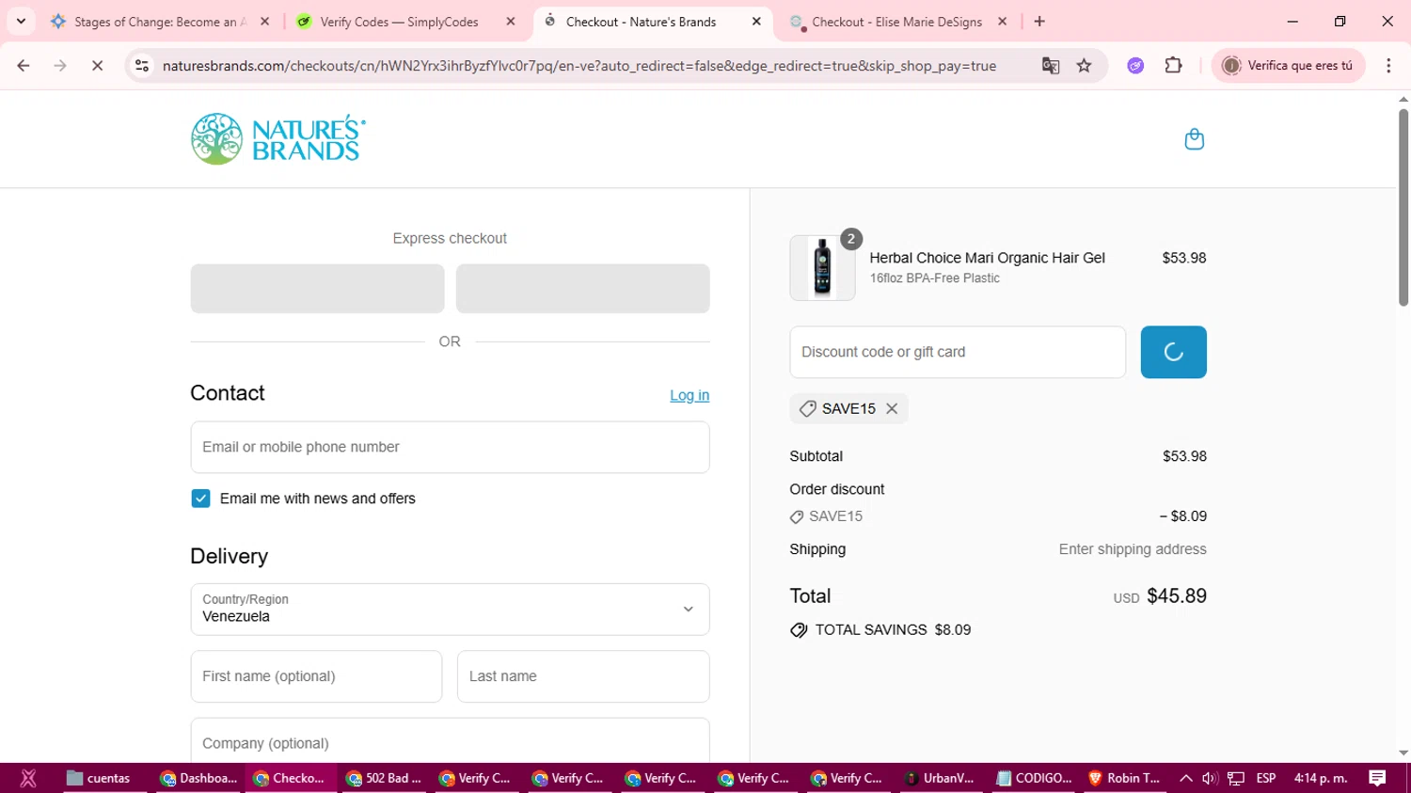The image size is (1411, 793).
Task: Click the Herbal Choice Hair Gel thumbnail
Action: coord(822,268)
